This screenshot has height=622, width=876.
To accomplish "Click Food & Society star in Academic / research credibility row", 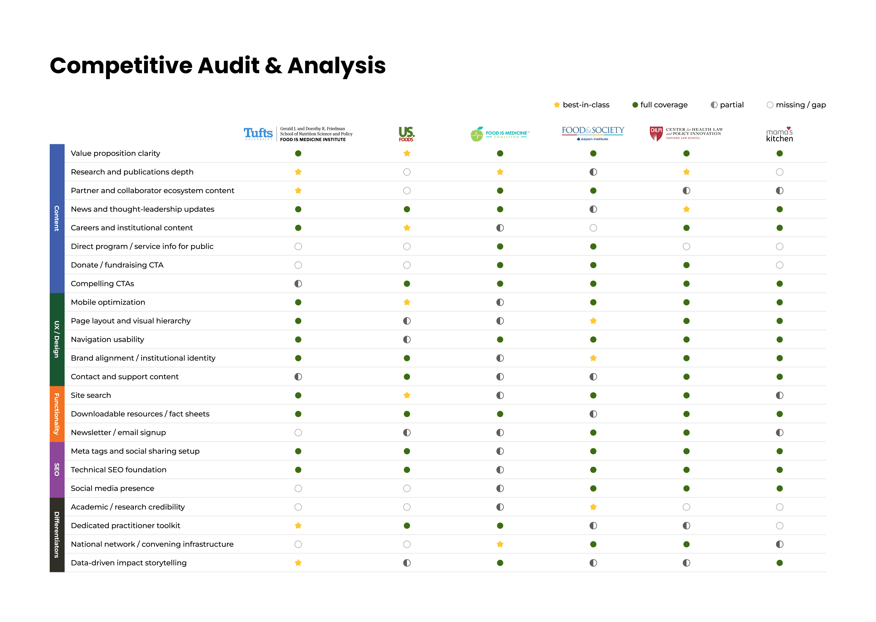I will [593, 507].
